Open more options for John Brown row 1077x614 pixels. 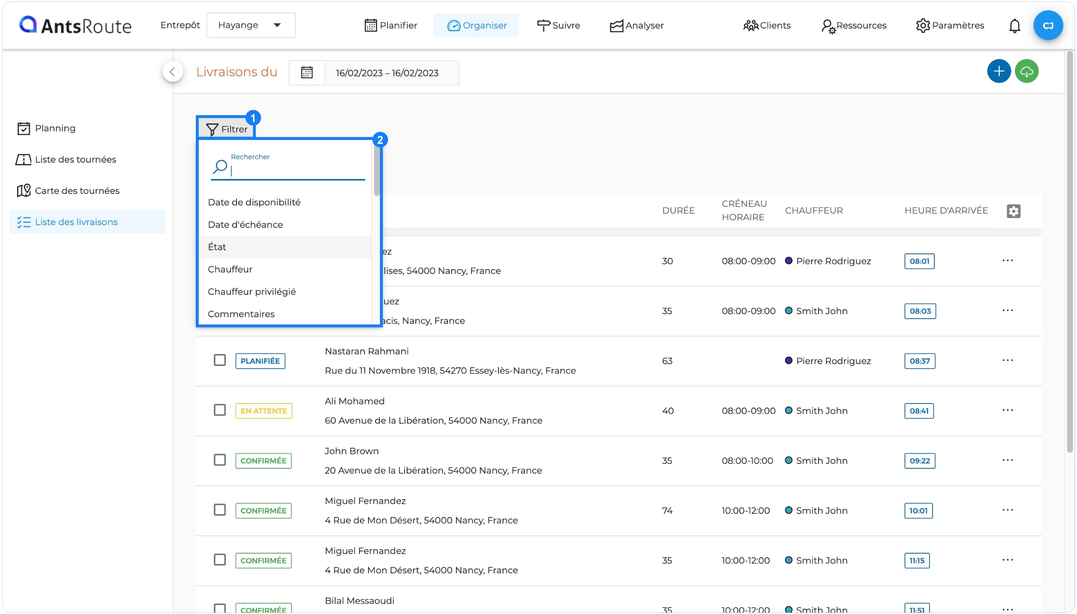[1007, 460]
